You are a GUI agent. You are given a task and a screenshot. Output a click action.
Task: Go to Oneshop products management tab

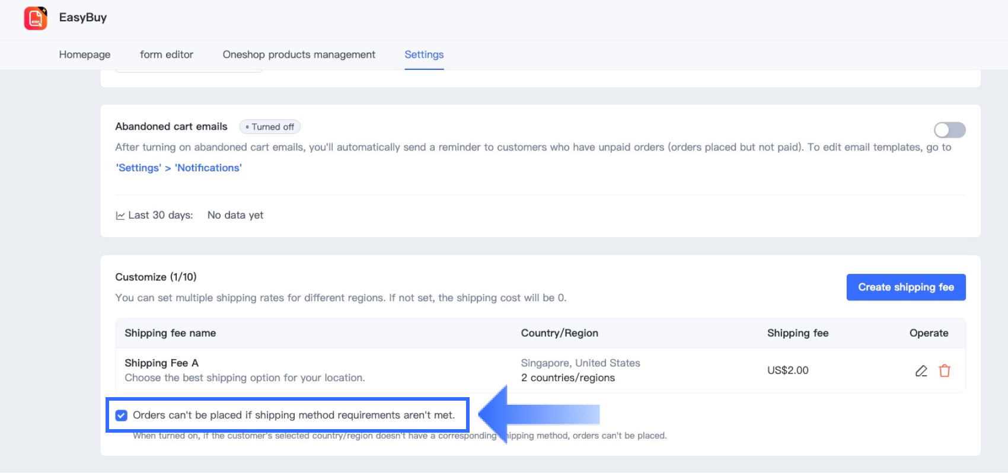299,55
